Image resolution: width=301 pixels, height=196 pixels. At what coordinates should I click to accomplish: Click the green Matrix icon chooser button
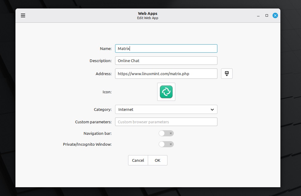pos(166,92)
